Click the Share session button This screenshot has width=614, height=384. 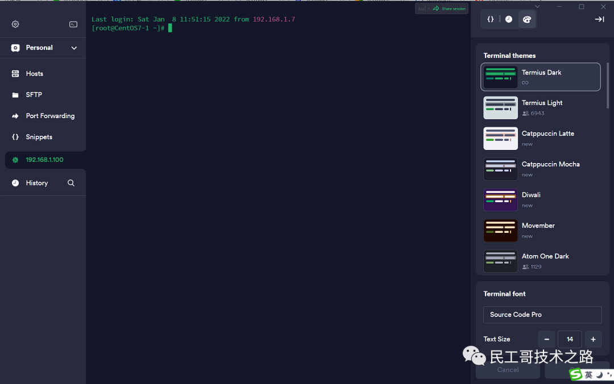(x=449, y=9)
